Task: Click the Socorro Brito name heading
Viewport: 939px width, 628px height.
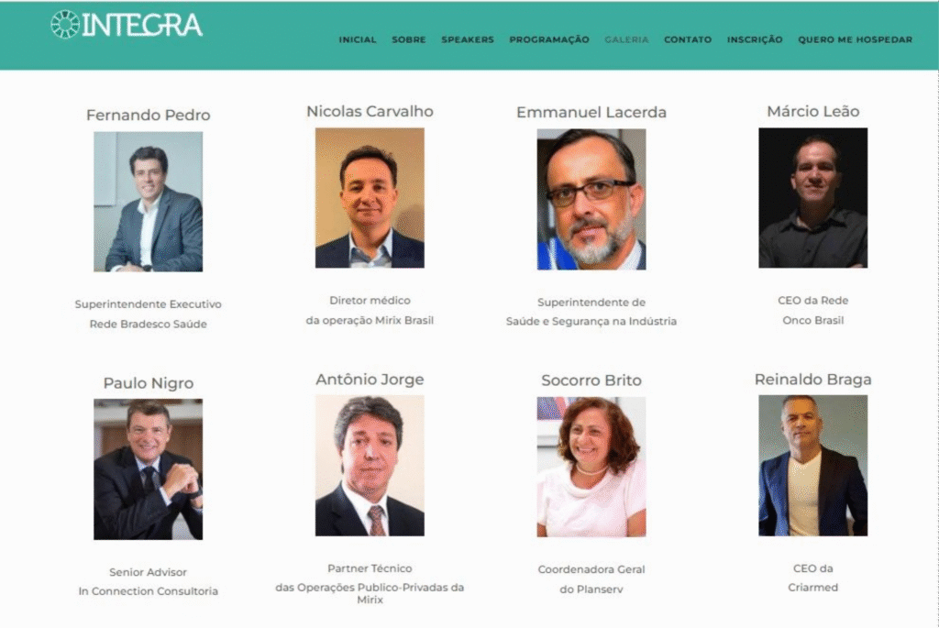Action: pyautogui.click(x=591, y=380)
